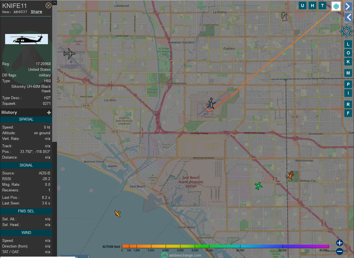354x258 pixels.
Task: Open the settings gear
Action: pos(346,31)
